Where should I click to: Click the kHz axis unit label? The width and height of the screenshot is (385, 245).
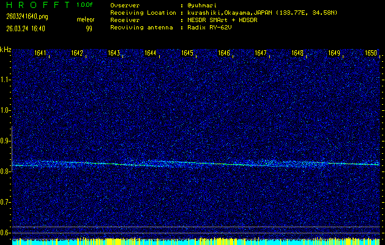click(6, 49)
